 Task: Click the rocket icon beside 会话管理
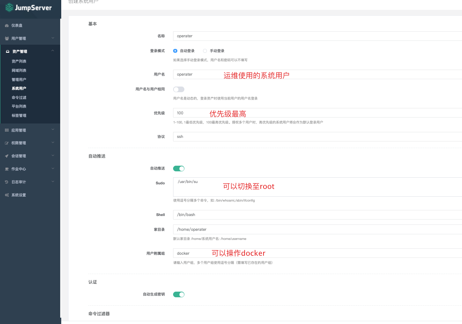pos(7,156)
